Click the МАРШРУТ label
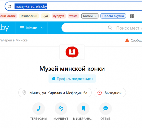 (61, 118)
